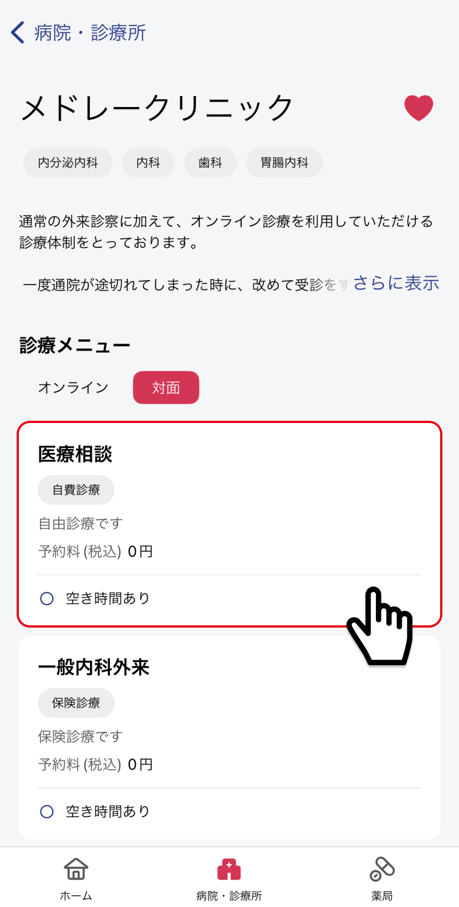Screen dimensions: 459x907
Task: Tap the 自費診療 tag
Action: (x=76, y=490)
